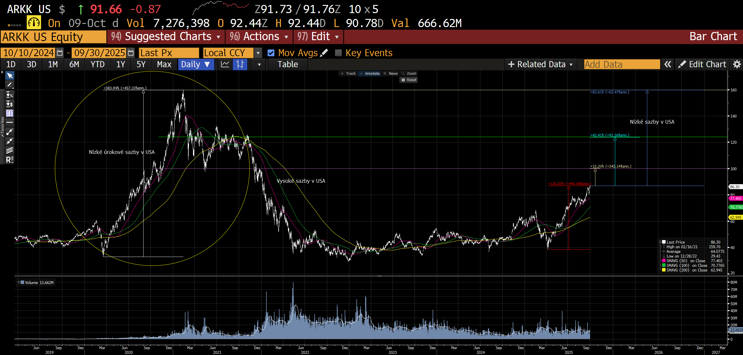Open chart settings gear icon
Viewport: 743px width, 355px height.
(x=737, y=64)
